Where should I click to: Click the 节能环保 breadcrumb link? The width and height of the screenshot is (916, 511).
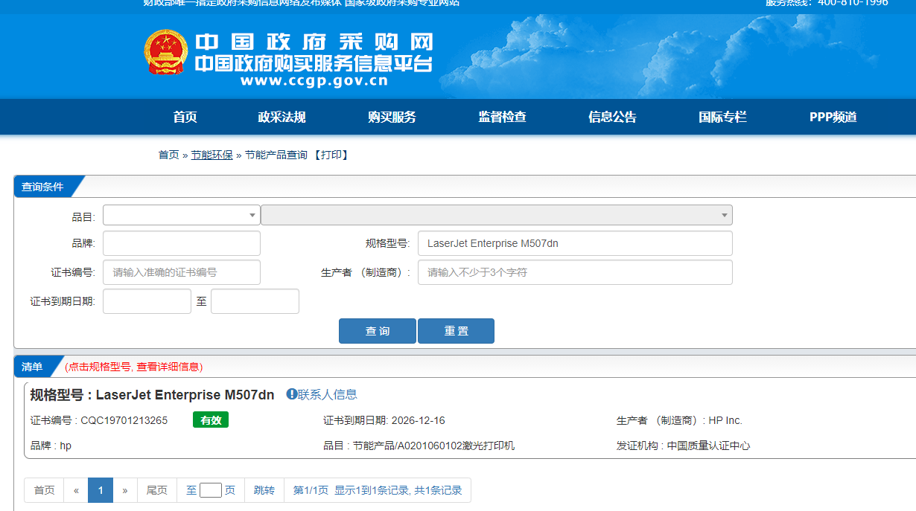211,155
